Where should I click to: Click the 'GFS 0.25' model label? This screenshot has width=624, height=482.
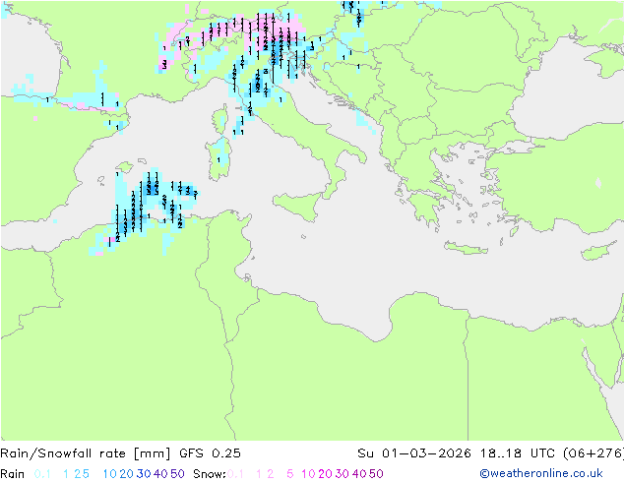(210, 453)
